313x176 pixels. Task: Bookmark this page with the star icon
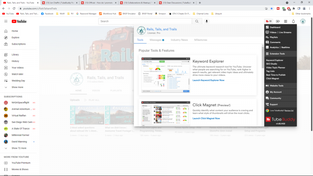[x=272, y=8]
